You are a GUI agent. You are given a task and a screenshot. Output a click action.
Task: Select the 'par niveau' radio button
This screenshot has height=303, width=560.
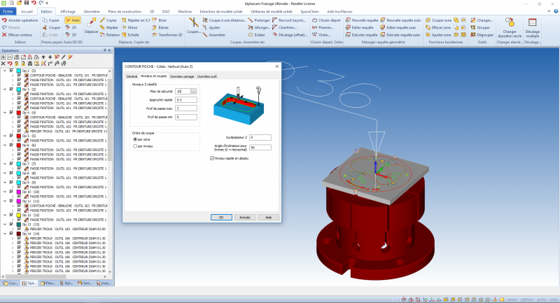pos(135,146)
